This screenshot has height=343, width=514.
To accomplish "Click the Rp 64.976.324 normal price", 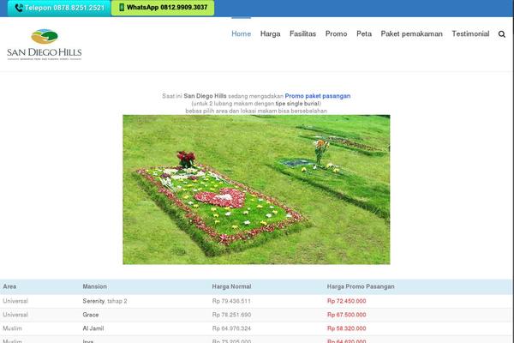I will pyautogui.click(x=231, y=328).
